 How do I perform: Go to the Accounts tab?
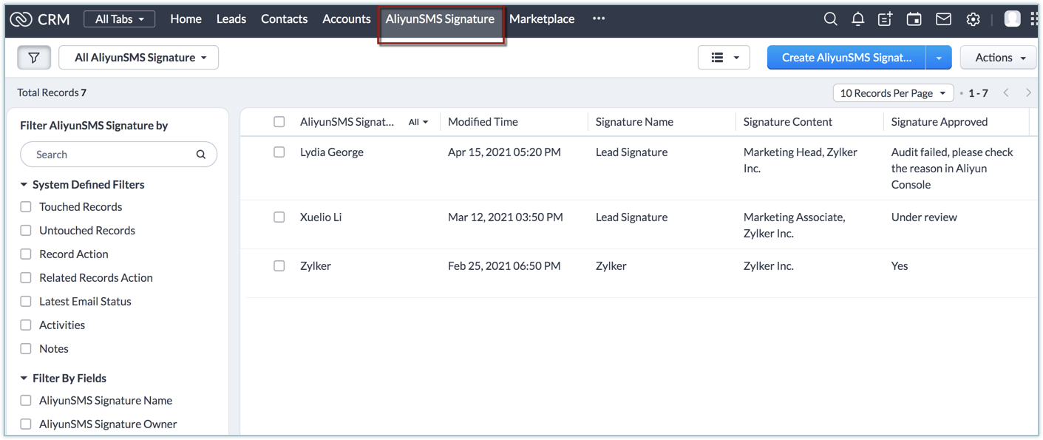coord(347,19)
